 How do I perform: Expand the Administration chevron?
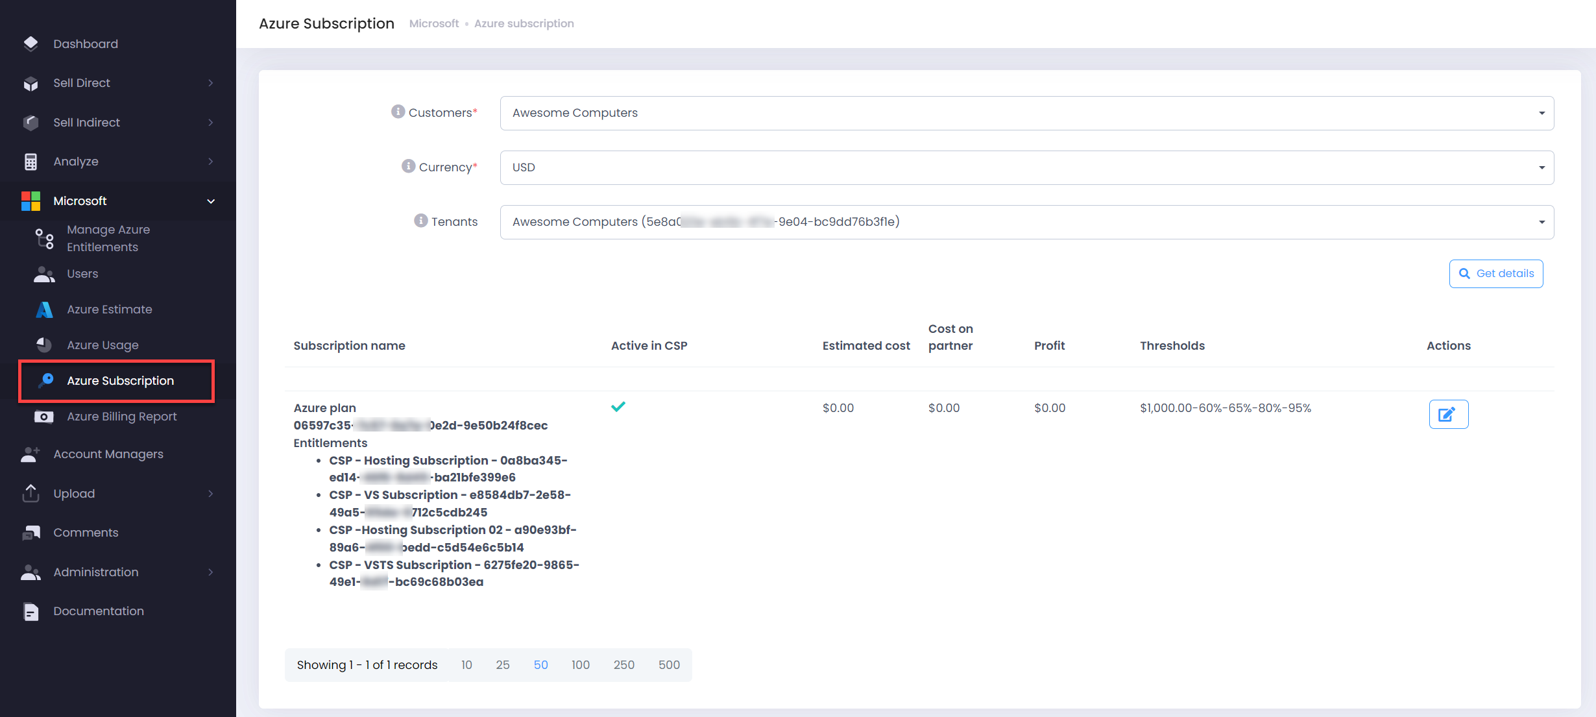tap(211, 572)
